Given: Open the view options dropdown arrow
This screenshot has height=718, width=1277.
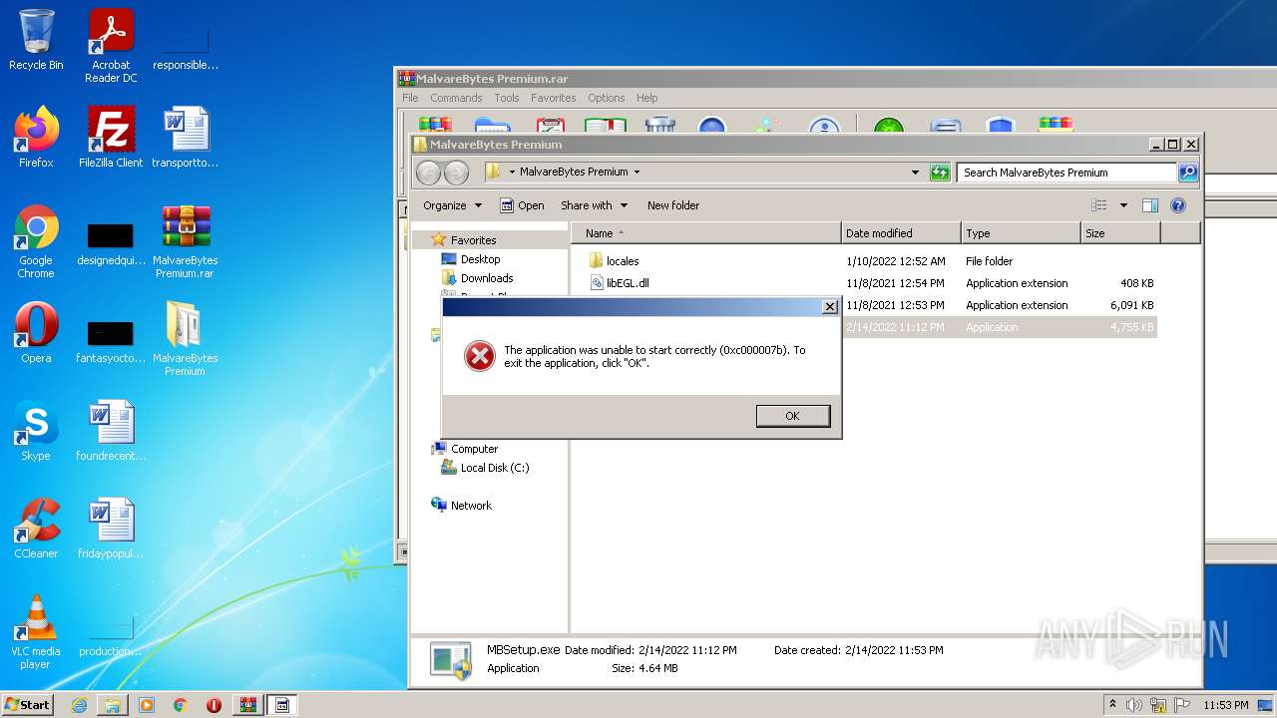Looking at the screenshot, I should (x=1123, y=205).
